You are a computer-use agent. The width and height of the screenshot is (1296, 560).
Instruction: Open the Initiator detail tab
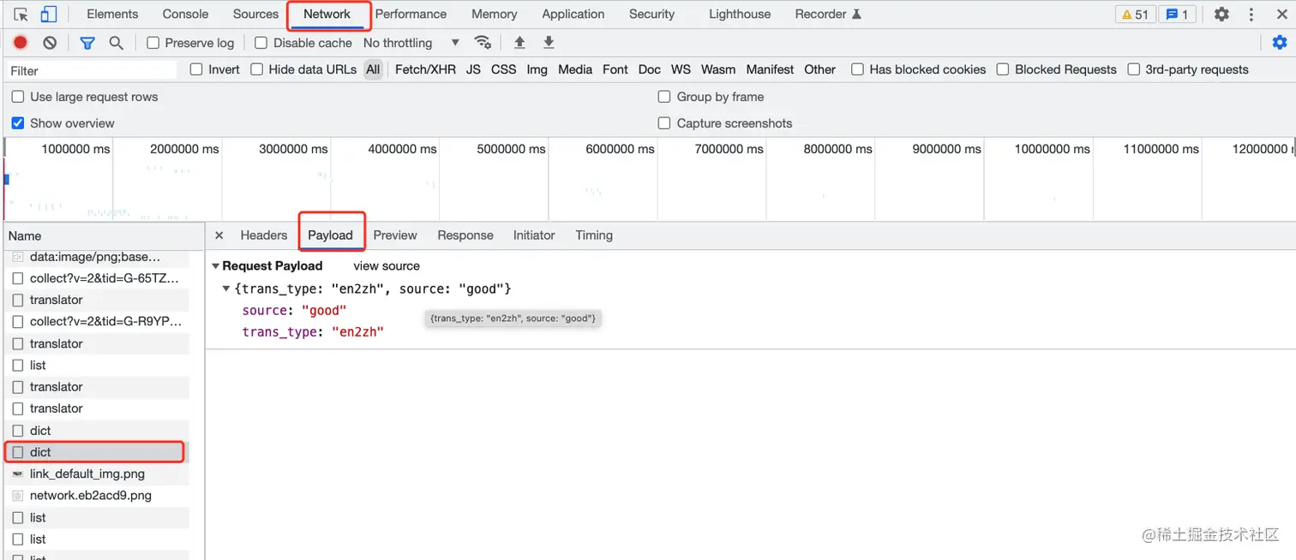[534, 235]
